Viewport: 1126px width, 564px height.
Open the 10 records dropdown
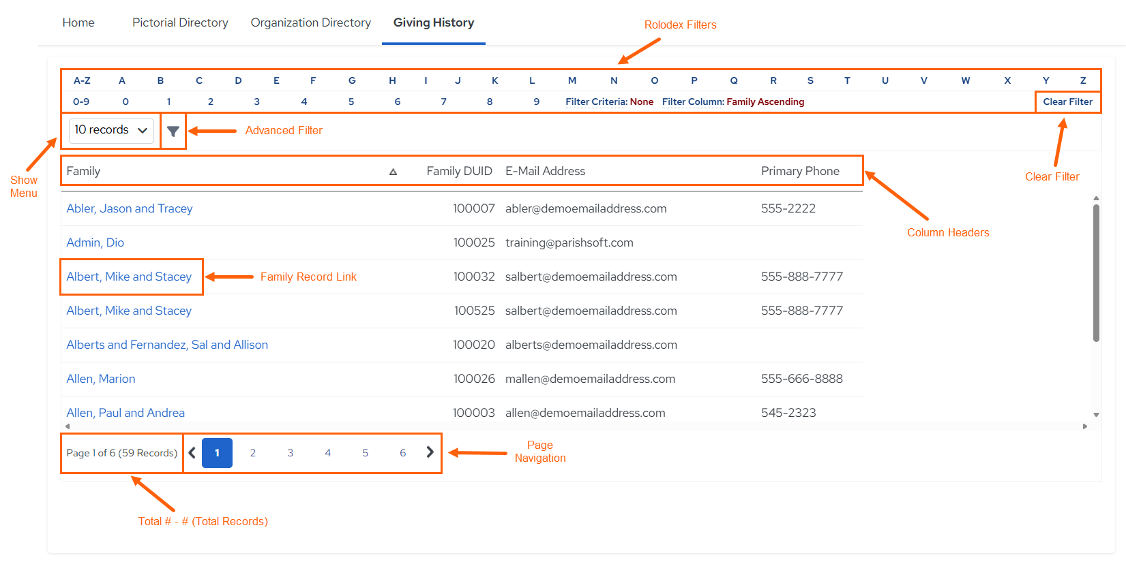(x=111, y=130)
